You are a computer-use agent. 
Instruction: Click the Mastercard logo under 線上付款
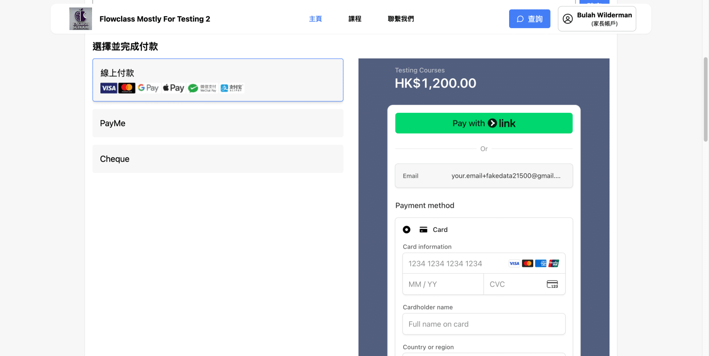tap(127, 88)
